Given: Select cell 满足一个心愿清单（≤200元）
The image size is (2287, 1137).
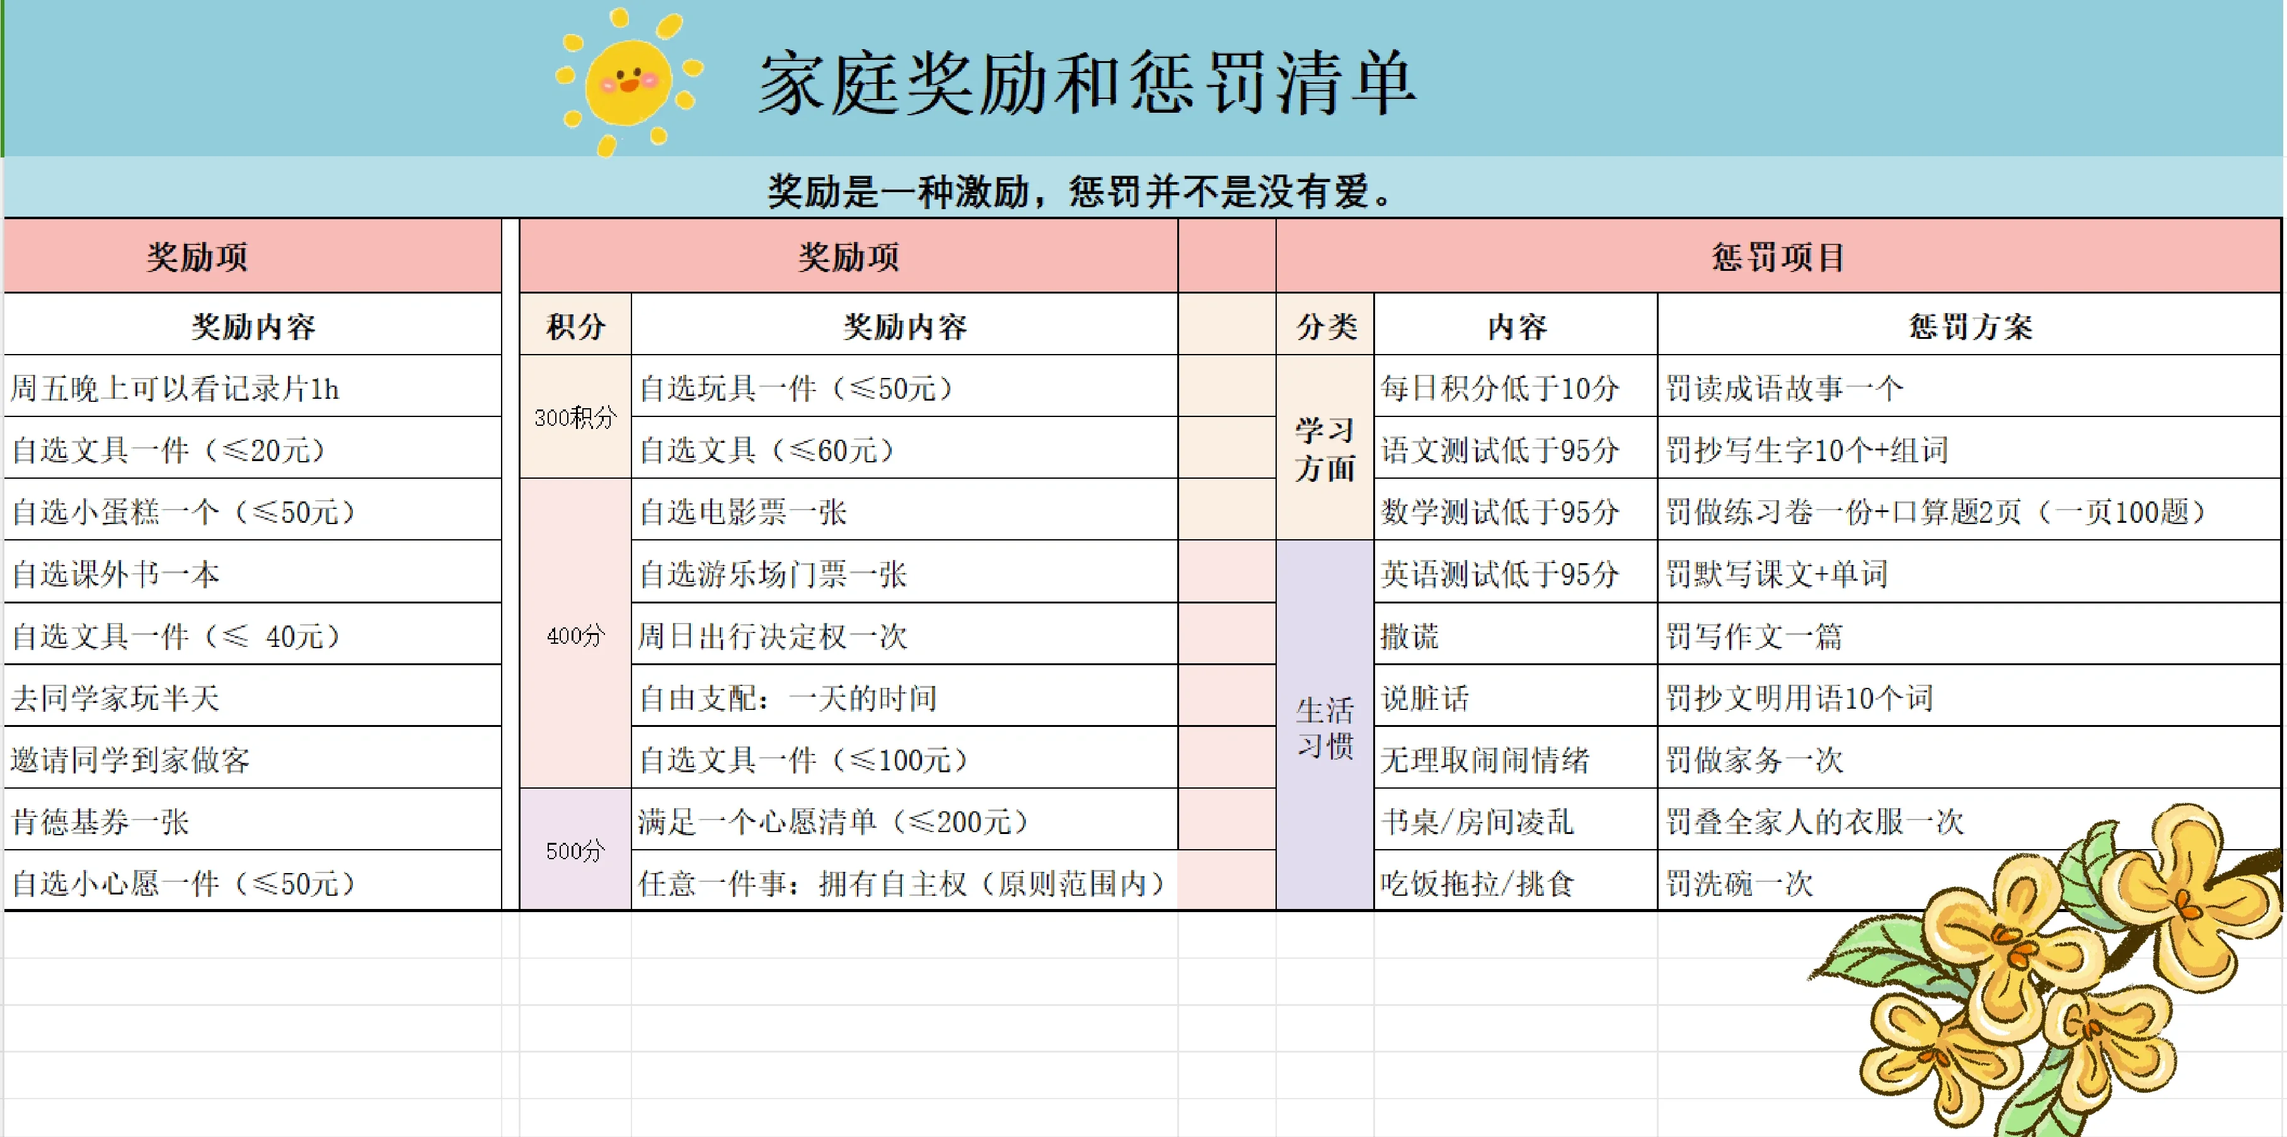Looking at the screenshot, I should [x=905, y=820].
